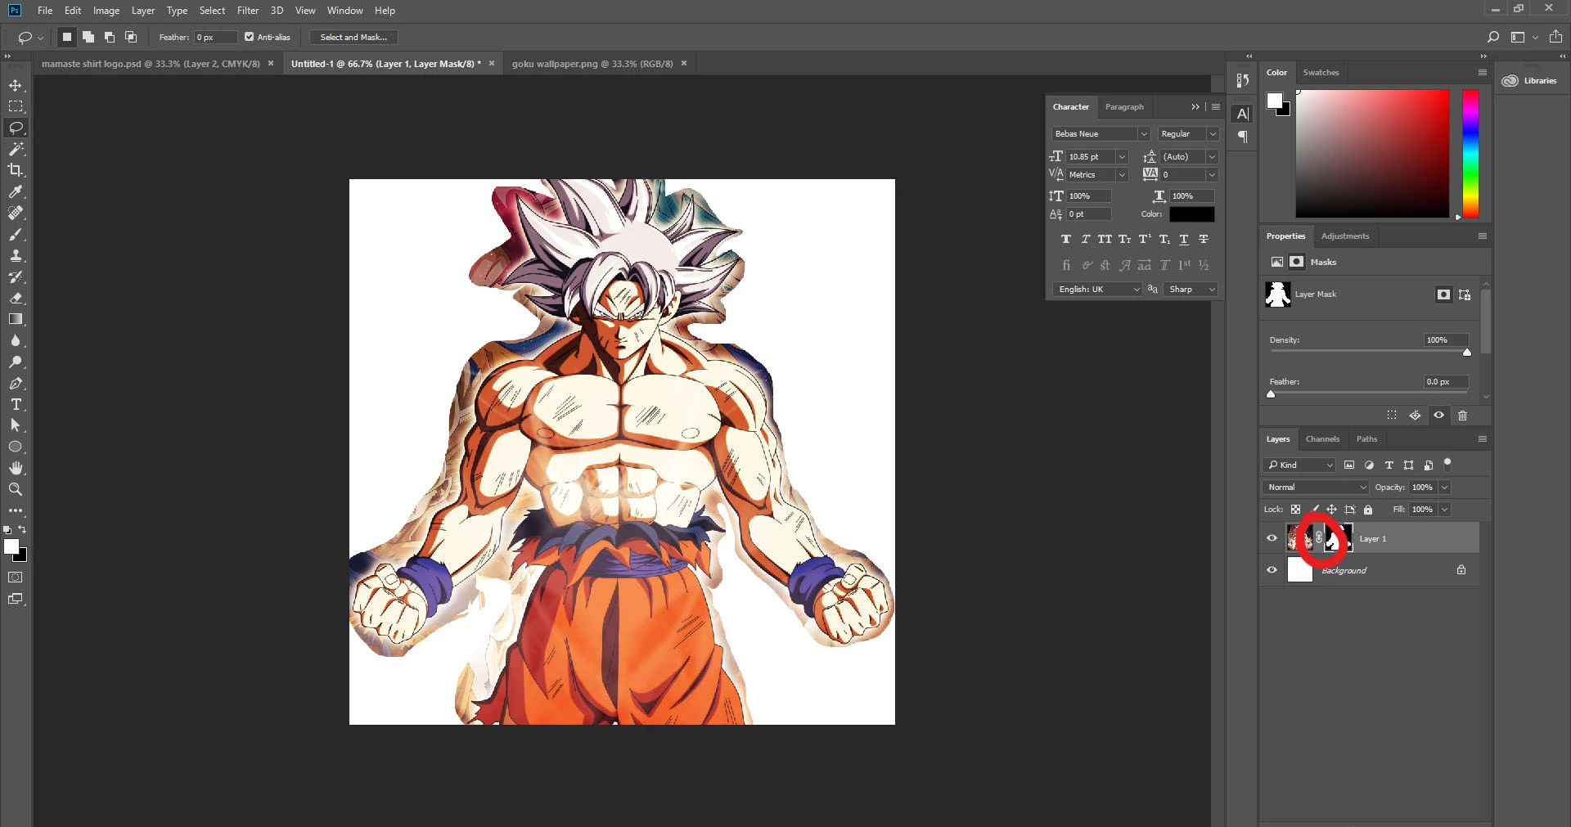Select the Dodge tool
1571x827 pixels.
coord(16,362)
